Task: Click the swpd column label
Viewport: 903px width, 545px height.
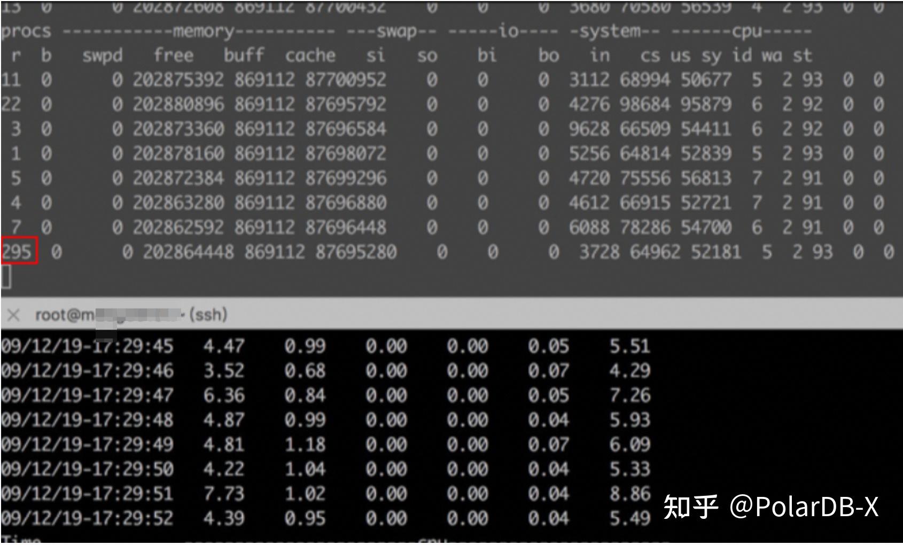Action: coord(103,55)
